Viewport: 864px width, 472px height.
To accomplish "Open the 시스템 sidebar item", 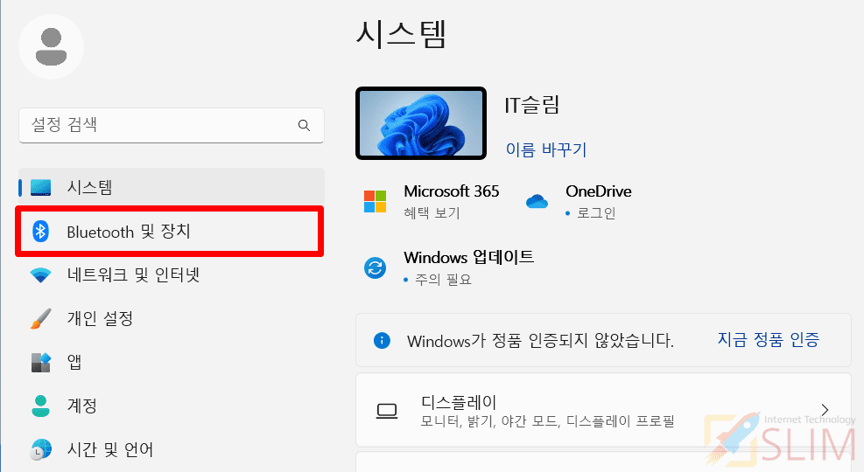I will [x=172, y=188].
